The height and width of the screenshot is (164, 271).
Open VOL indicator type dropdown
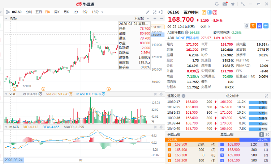pyautogui.click(x=6, y=94)
